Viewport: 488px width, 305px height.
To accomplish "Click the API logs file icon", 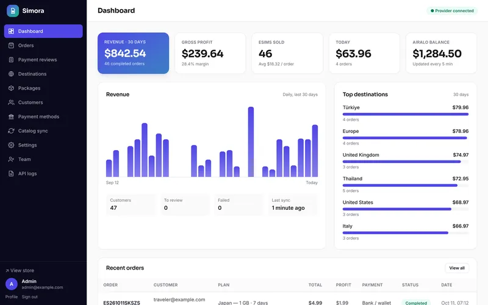I will click(11, 174).
